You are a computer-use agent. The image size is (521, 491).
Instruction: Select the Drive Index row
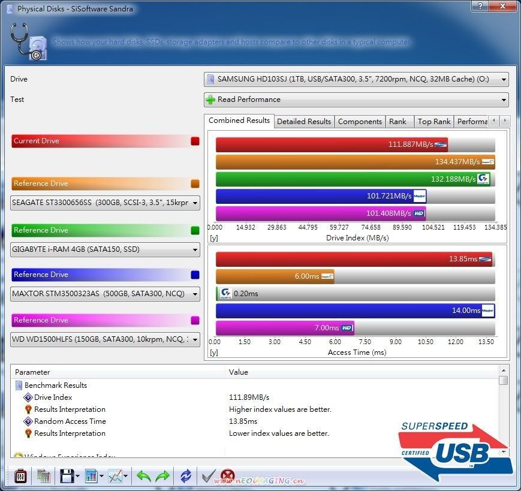[255, 397]
